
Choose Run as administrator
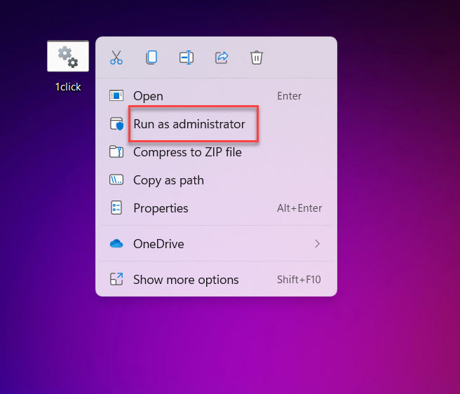point(189,124)
